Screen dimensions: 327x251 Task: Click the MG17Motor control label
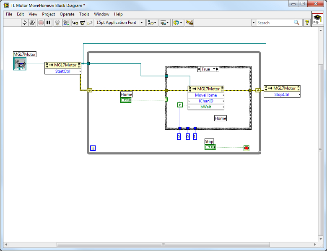(25, 54)
